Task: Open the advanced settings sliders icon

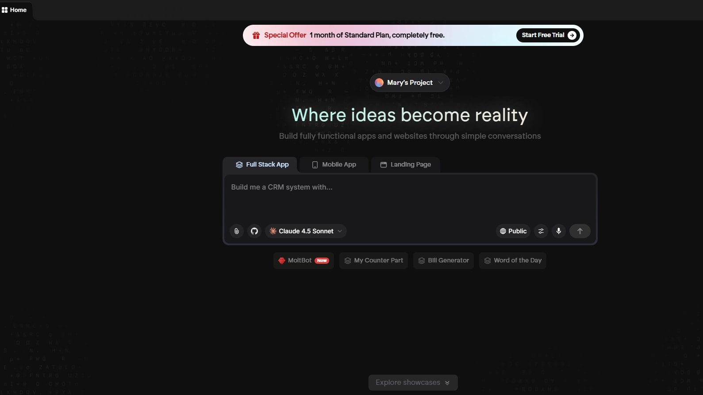Action: click(x=541, y=231)
